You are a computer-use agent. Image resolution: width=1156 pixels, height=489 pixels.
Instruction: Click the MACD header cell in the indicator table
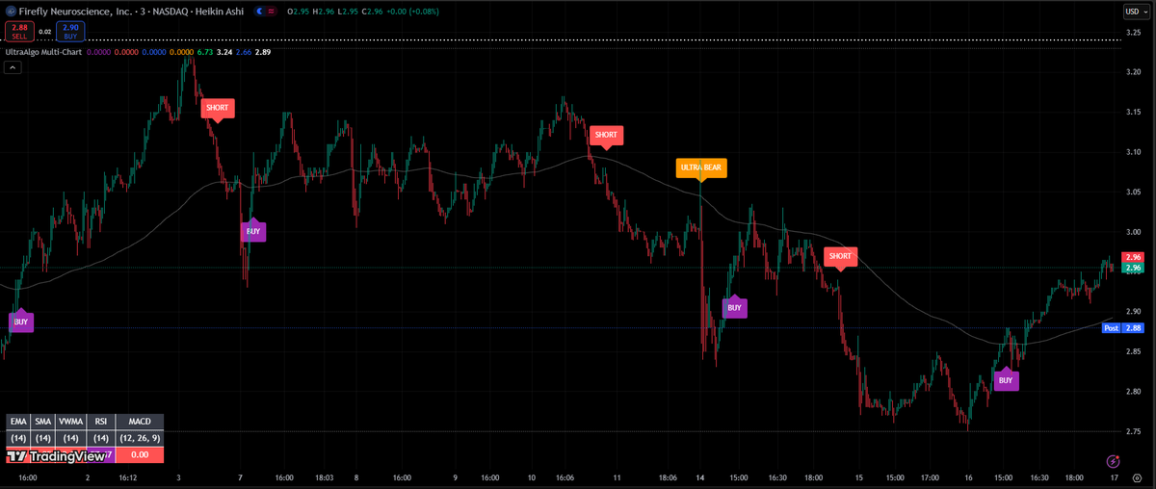click(x=140, y=422)
